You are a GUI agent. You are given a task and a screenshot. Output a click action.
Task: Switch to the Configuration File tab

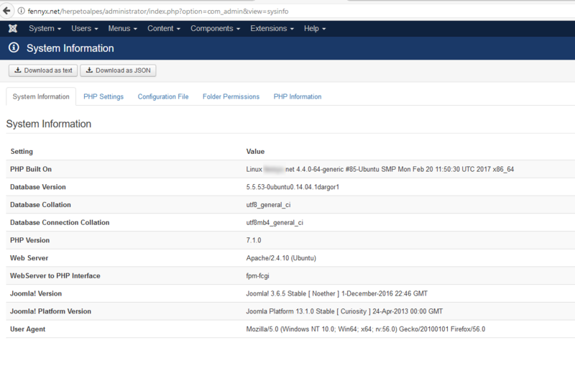(163, 96)
